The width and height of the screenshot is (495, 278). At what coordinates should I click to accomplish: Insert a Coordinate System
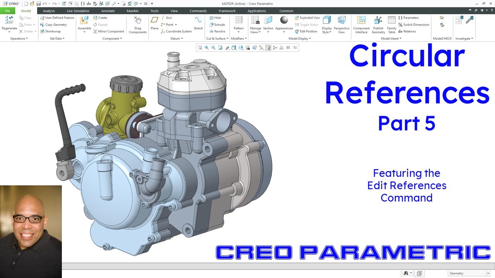pos(176,32)
